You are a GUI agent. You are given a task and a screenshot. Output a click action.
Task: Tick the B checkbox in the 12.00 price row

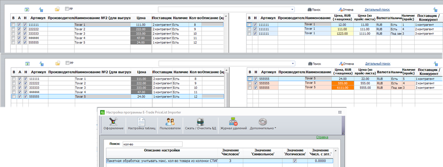[x=249, y=25]
